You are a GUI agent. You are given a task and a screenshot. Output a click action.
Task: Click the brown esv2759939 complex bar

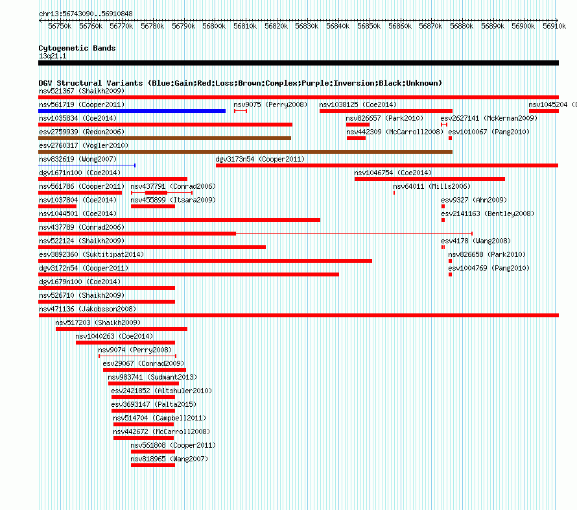[165, 138]
